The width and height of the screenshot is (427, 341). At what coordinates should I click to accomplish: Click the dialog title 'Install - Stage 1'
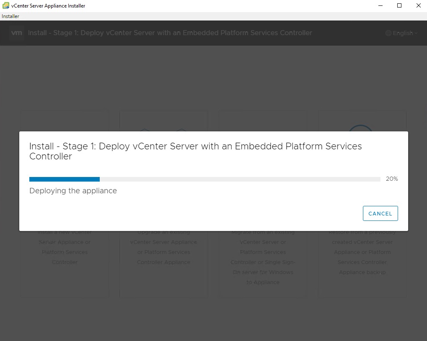point(196,151)
